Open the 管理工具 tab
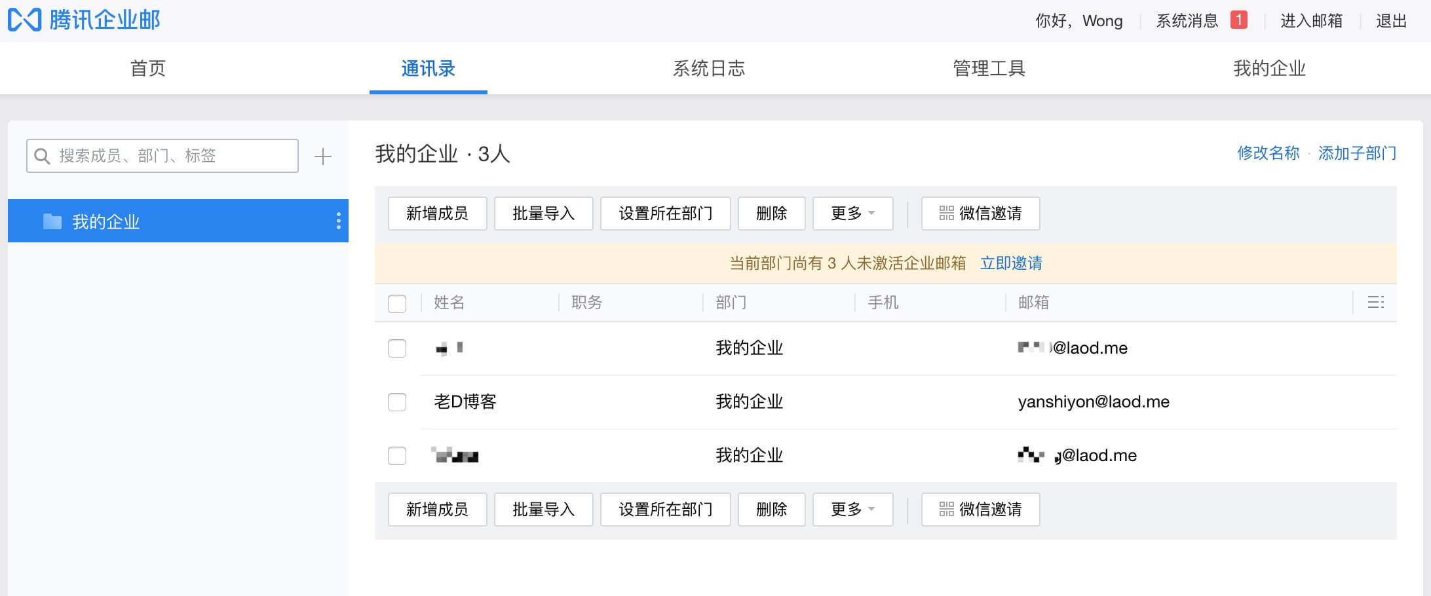This screenshot has width=1431, height=596. 989,68
